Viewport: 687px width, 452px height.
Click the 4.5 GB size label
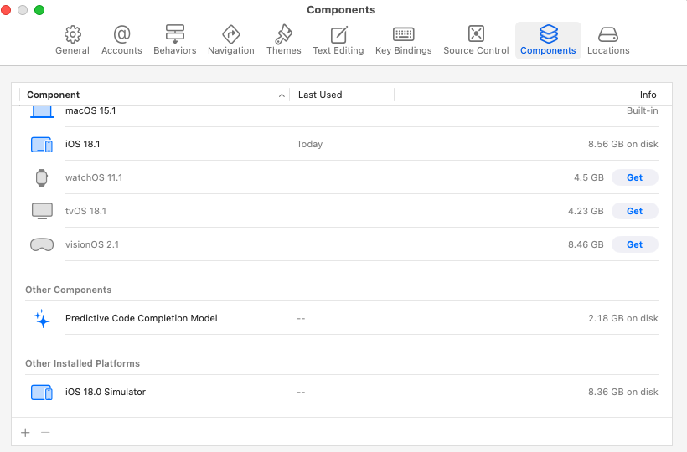click(589, 177)
